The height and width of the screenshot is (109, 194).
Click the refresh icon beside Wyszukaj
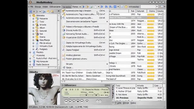pos(122,7)
